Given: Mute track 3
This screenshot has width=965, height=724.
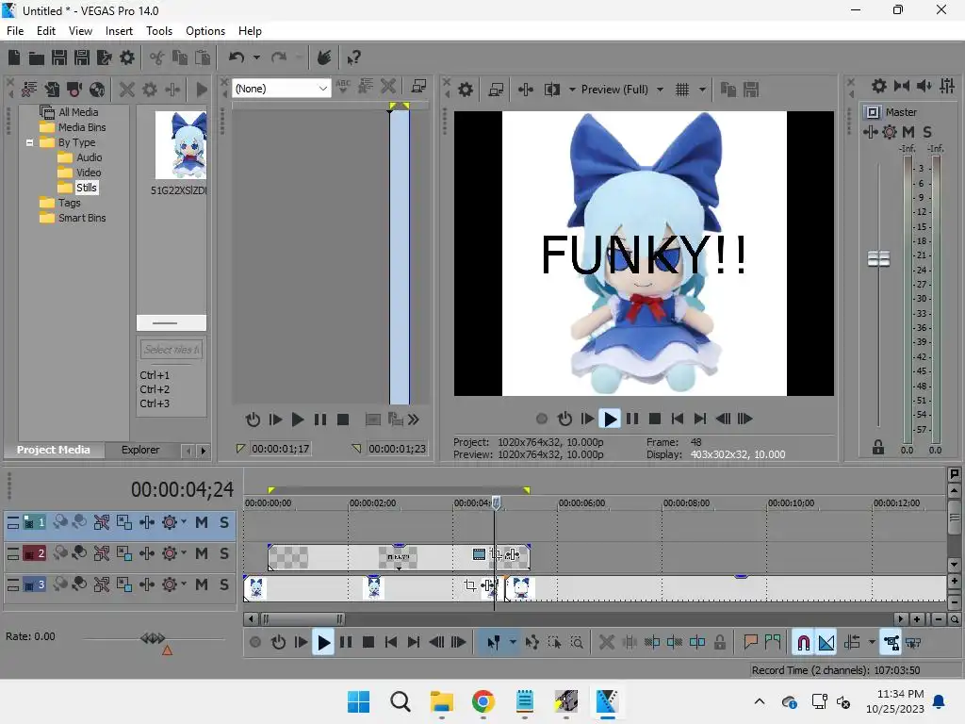Looking at the screenshot, I should click(x=202, y=584).
